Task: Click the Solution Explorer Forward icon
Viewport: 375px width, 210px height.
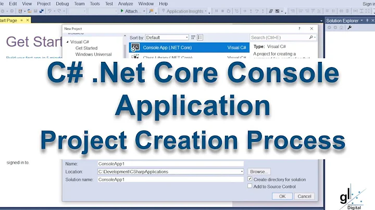Action: tap(335, 28)
